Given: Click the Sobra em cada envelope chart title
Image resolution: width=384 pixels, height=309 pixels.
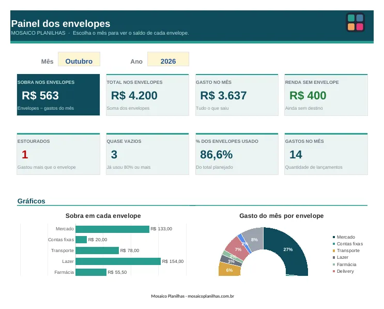Looking at the screenshot, I should pos(103,216).
